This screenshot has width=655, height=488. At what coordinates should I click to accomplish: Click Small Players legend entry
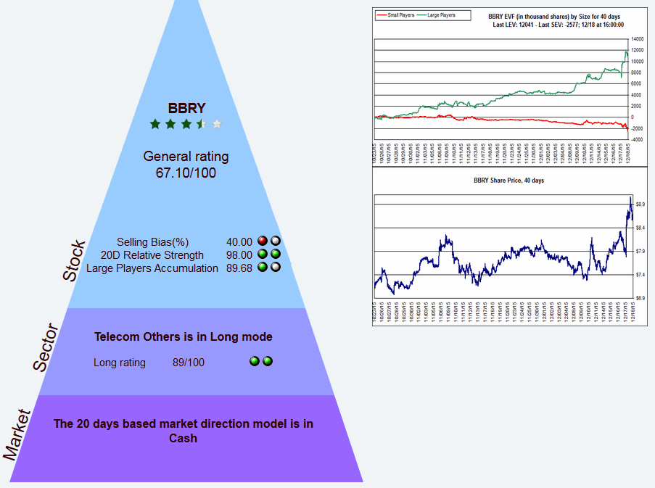click(x=395, y=15)
